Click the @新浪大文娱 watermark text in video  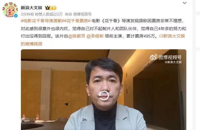click(173, 62)
